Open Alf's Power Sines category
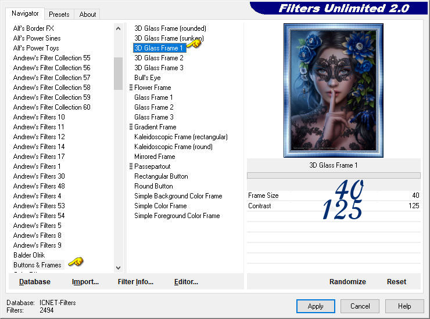This screenshot has height=319, width=430. click(37, 38)
